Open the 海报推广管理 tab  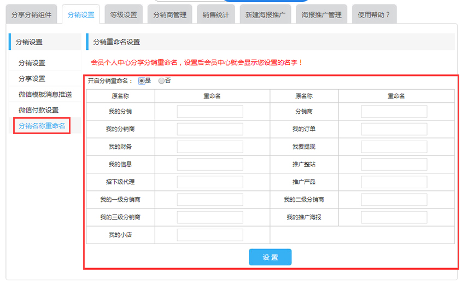click(x=321, y=15)
